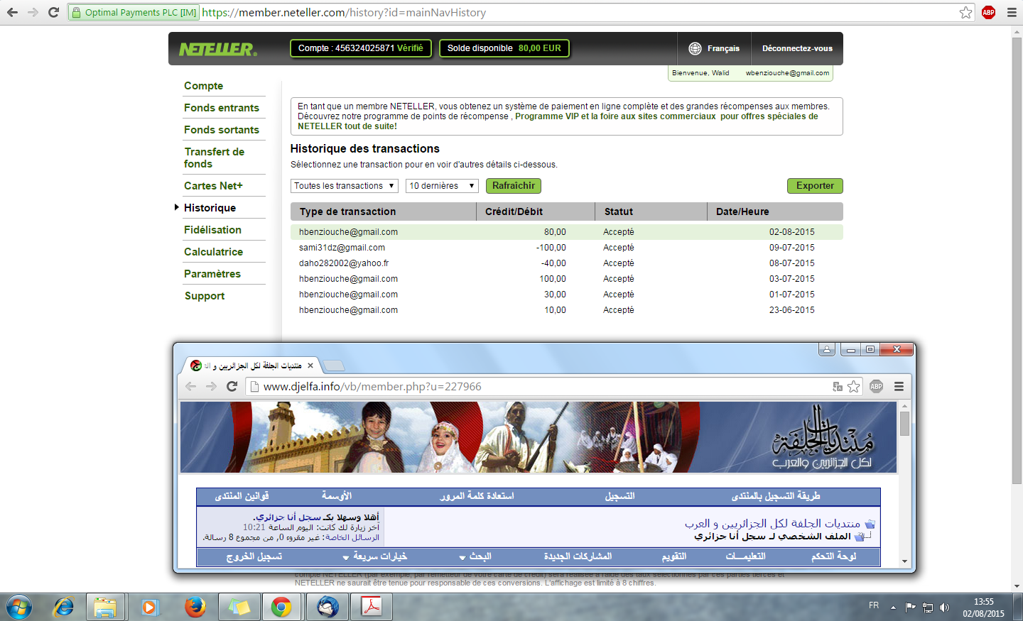Viewport: 1023px width, 621px height.
Task: Close the djelfa forum tab
Action: [x=310, y=366]
